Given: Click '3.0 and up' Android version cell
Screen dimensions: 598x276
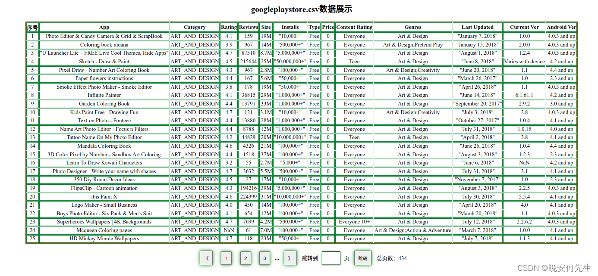Looking at the screenshot, I should tap(561, 104).
